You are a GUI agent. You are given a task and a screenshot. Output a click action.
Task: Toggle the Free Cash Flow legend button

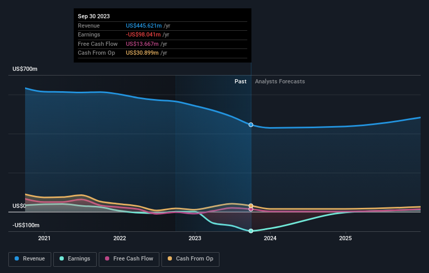(x=129, y=259)
